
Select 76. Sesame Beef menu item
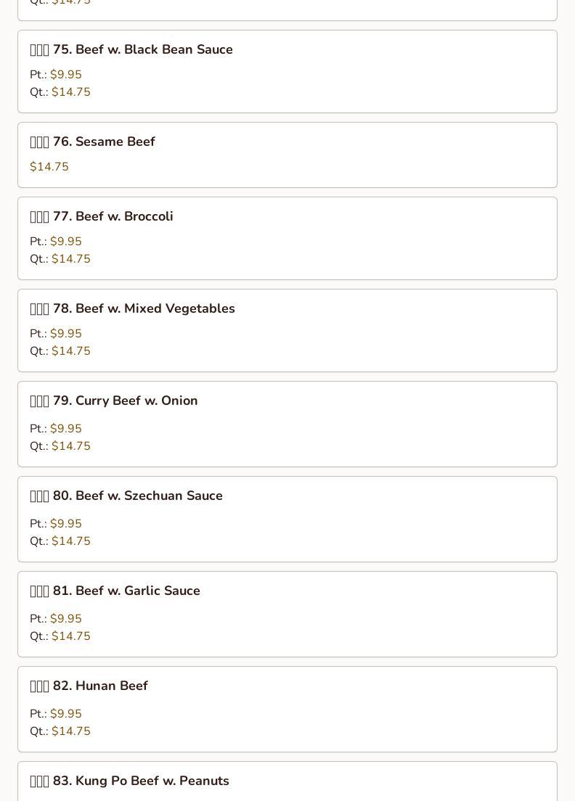tap(287, 155)
